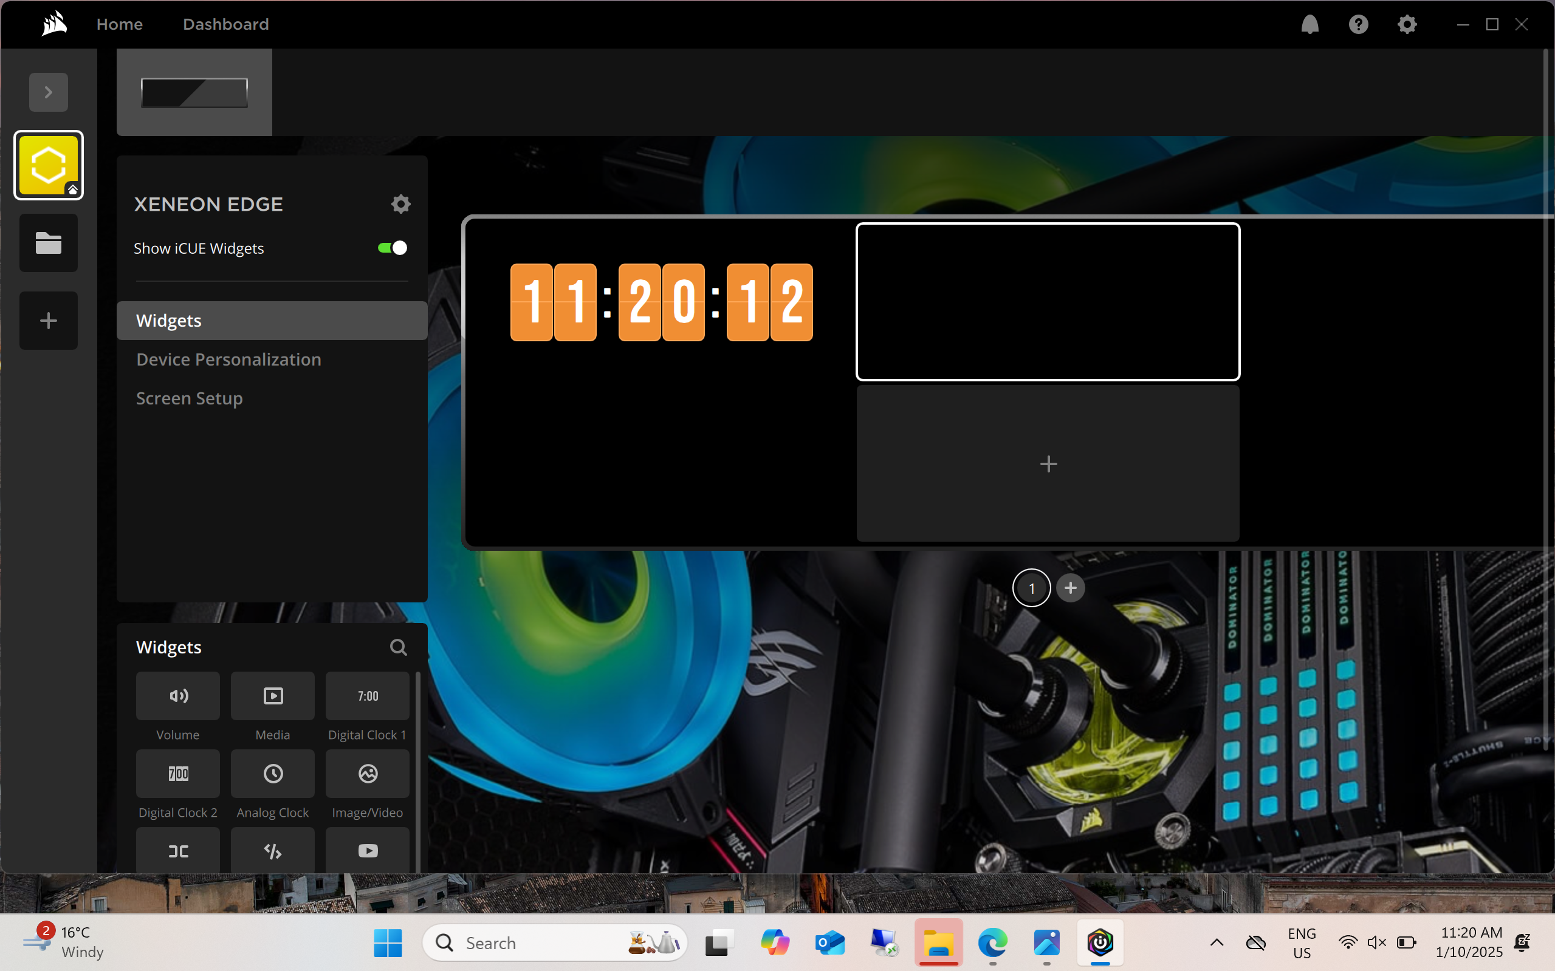Open Device Personalization section
The image size is (1555, 971).
[x=228, y=359]
